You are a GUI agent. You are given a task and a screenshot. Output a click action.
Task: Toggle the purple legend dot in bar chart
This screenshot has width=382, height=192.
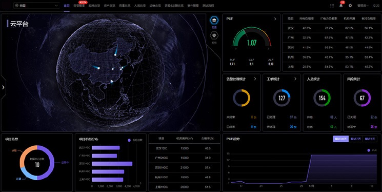tap(129, 140)
